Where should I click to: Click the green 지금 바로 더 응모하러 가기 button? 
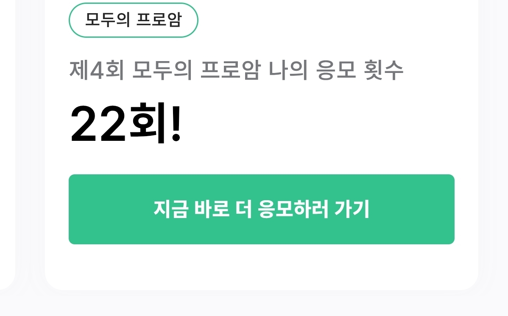(262, 209)
